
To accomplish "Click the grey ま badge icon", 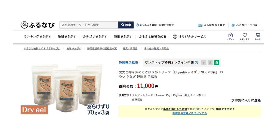I will pos(210,62).
